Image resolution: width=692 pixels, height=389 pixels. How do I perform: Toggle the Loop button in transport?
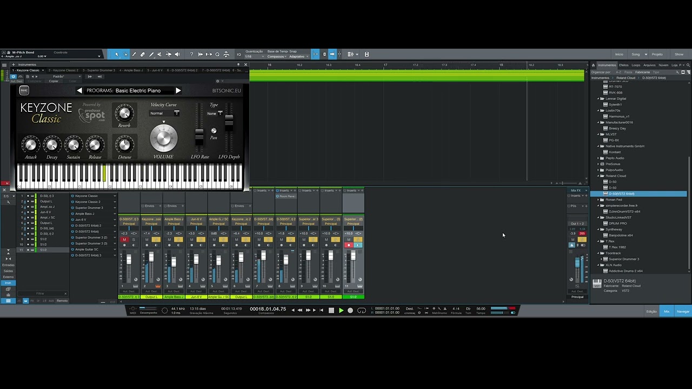[362, 310]
